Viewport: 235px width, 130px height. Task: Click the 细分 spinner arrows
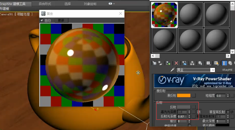[x=189, y=121]
